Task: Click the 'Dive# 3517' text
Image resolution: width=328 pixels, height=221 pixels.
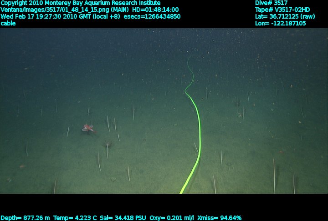Action: [272, 3]
